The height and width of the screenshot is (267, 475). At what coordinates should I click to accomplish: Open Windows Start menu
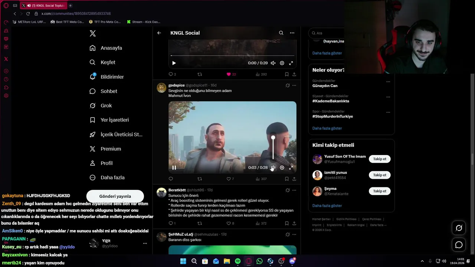click(x=183, y=261)
